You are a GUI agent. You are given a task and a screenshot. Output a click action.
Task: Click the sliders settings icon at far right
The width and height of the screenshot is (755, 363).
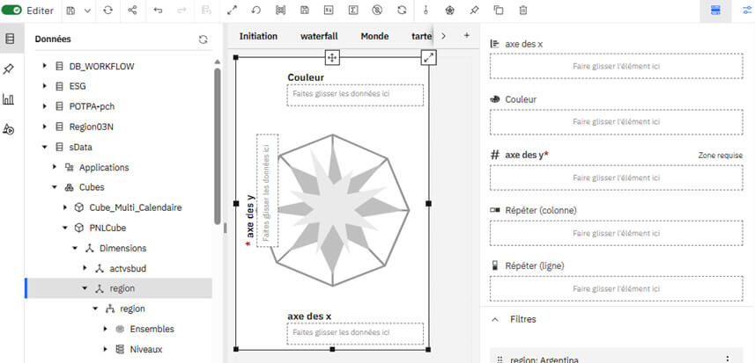point(745,11)
